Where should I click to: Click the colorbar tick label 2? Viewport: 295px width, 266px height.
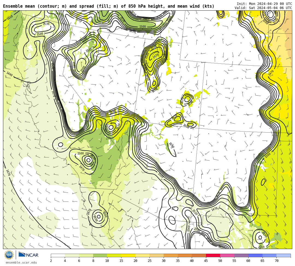[51, 261]
